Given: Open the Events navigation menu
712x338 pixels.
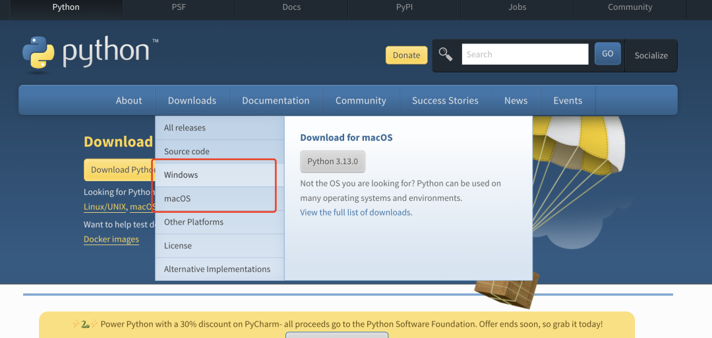Looking at the screenshot, I should pos(568,100).
